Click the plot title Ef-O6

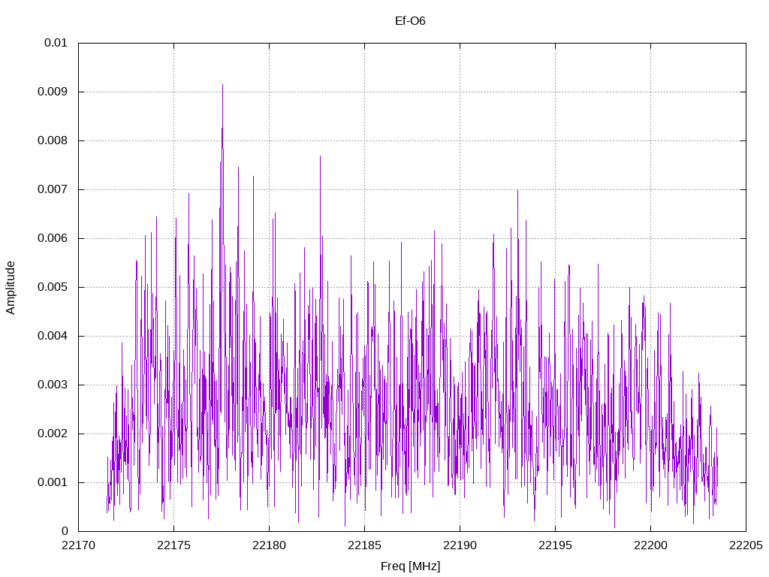(410, 21)
